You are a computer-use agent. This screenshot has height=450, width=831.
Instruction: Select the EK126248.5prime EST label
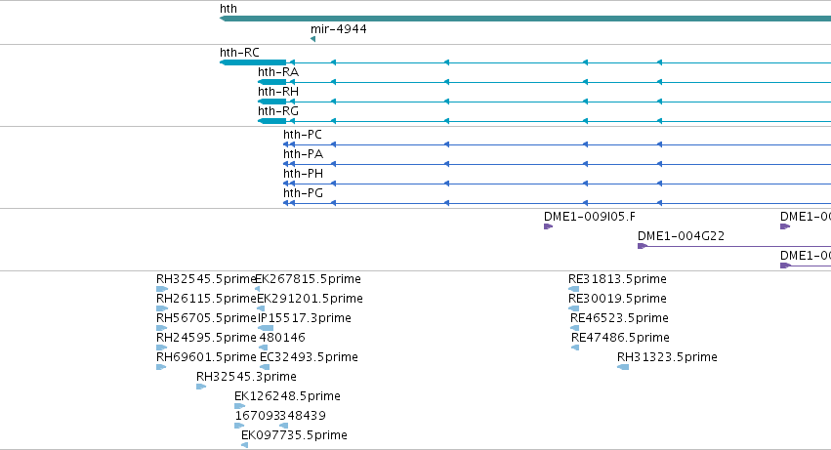(287, 396)
